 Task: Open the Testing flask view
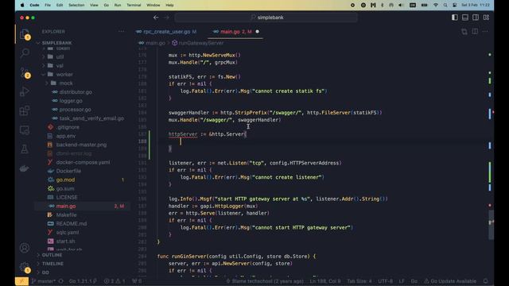tap(25, 149)
